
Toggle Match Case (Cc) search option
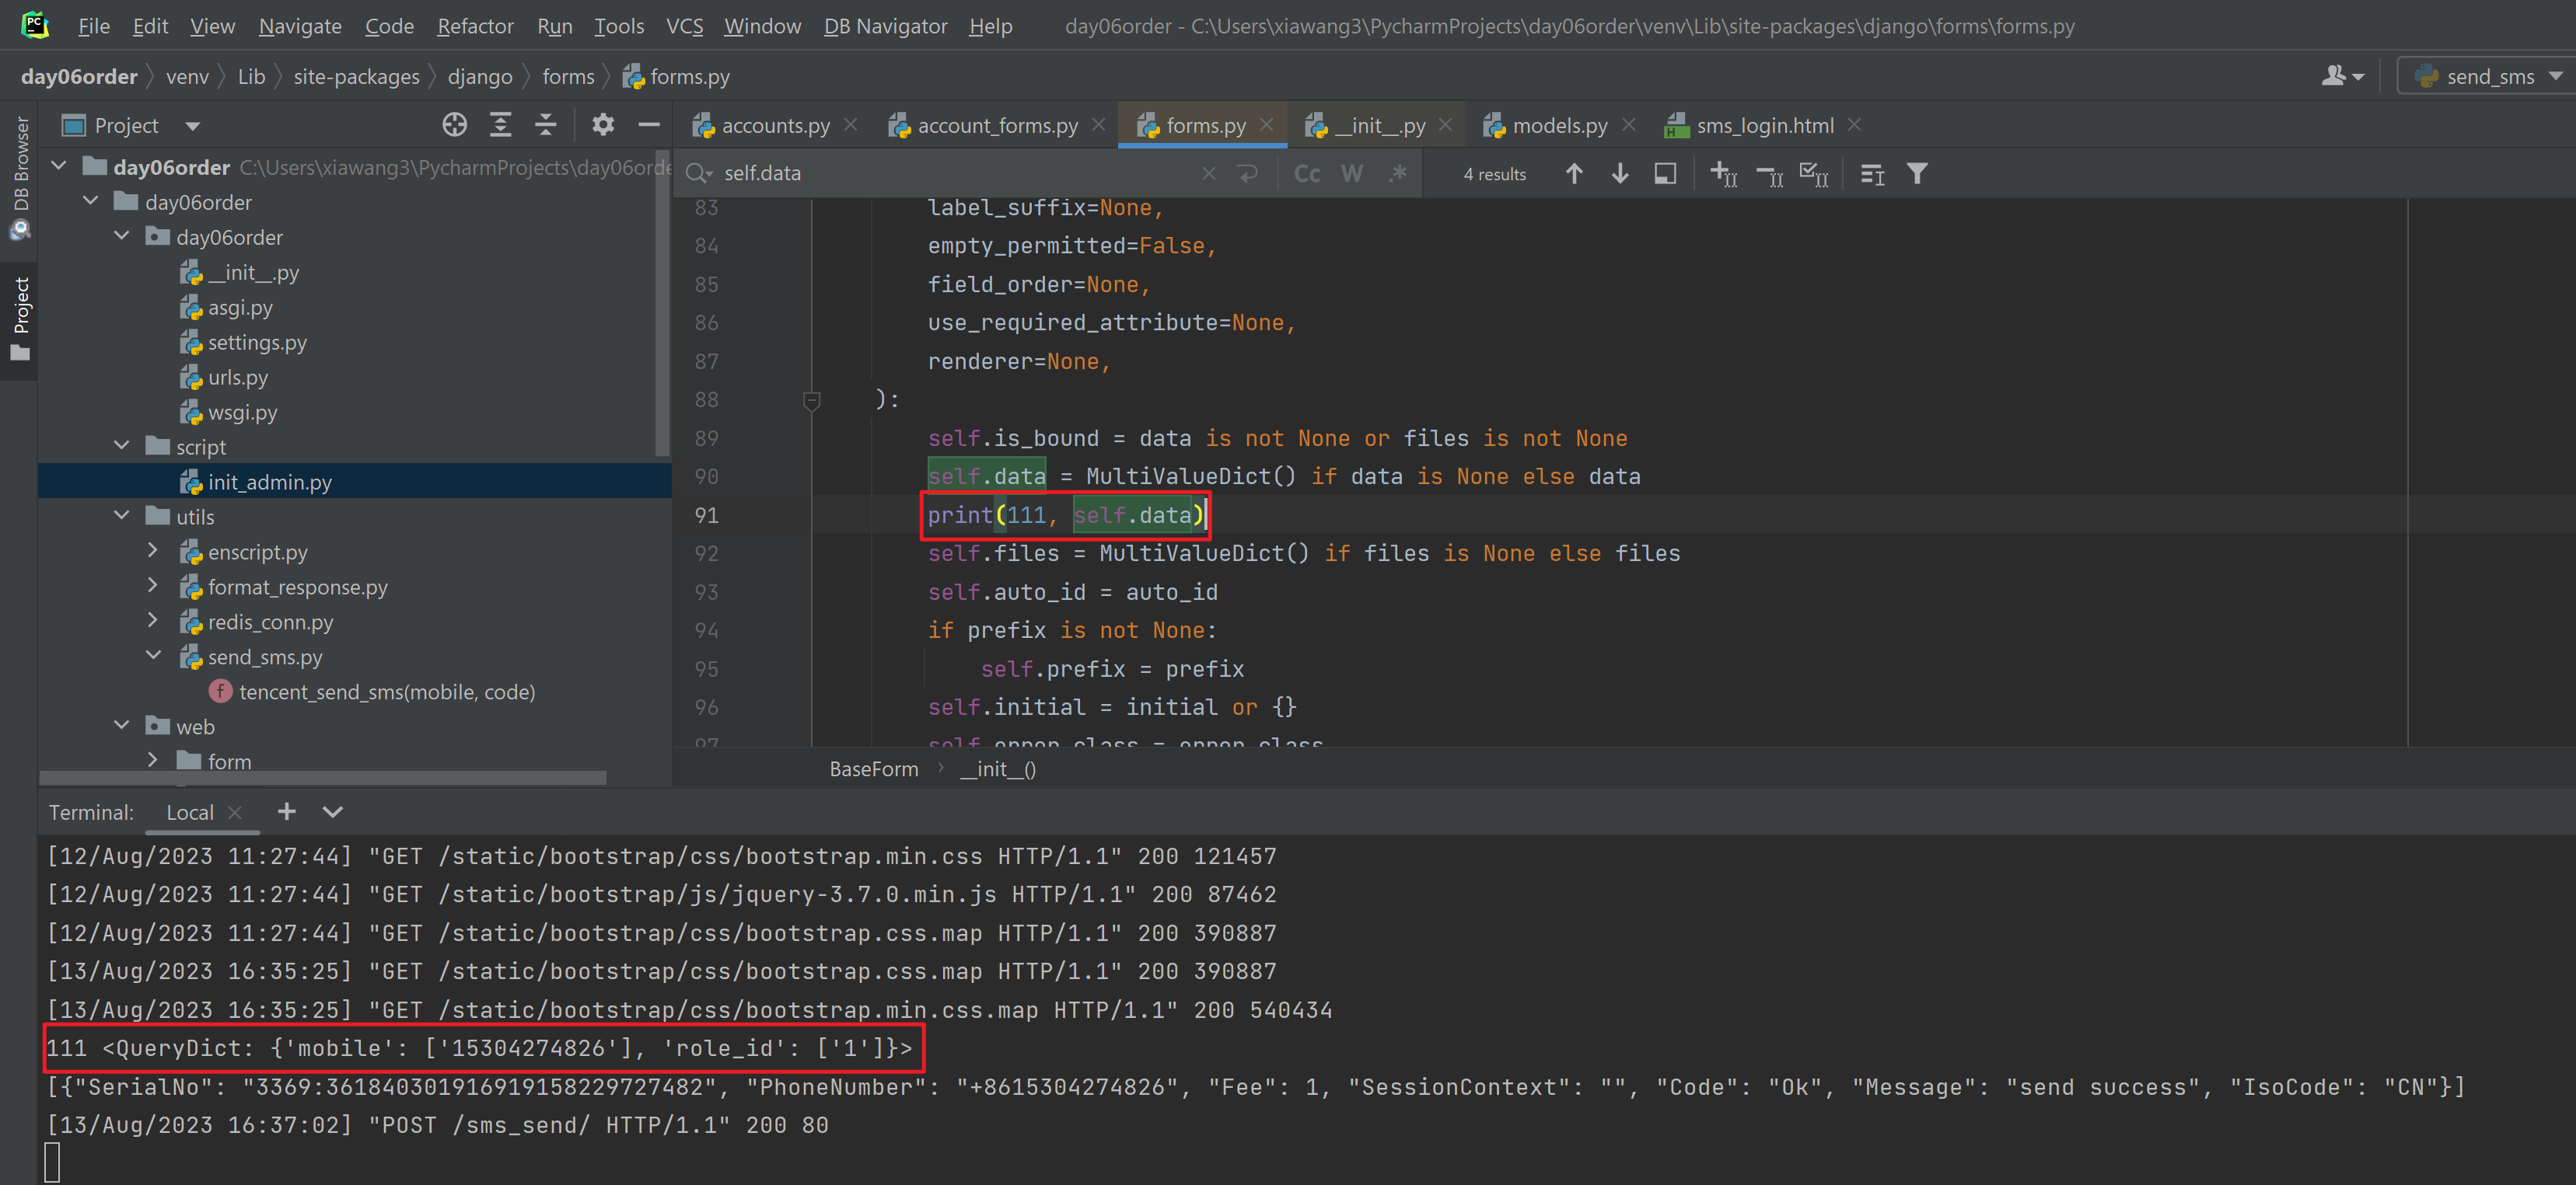click(1306, 174)
